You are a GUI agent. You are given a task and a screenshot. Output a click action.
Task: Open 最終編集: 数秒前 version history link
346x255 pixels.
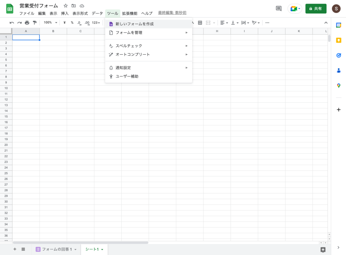pyautogui.click(x=172, y=13)
